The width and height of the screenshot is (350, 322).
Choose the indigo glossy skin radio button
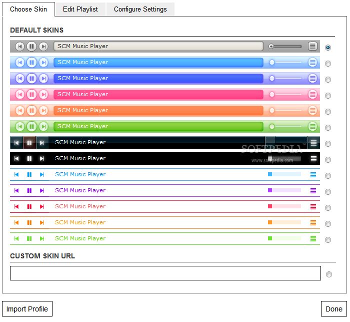(x=328, y=80)
